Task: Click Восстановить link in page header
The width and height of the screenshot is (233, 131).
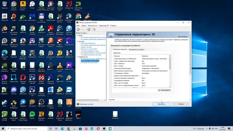Action: click(183, 36)
